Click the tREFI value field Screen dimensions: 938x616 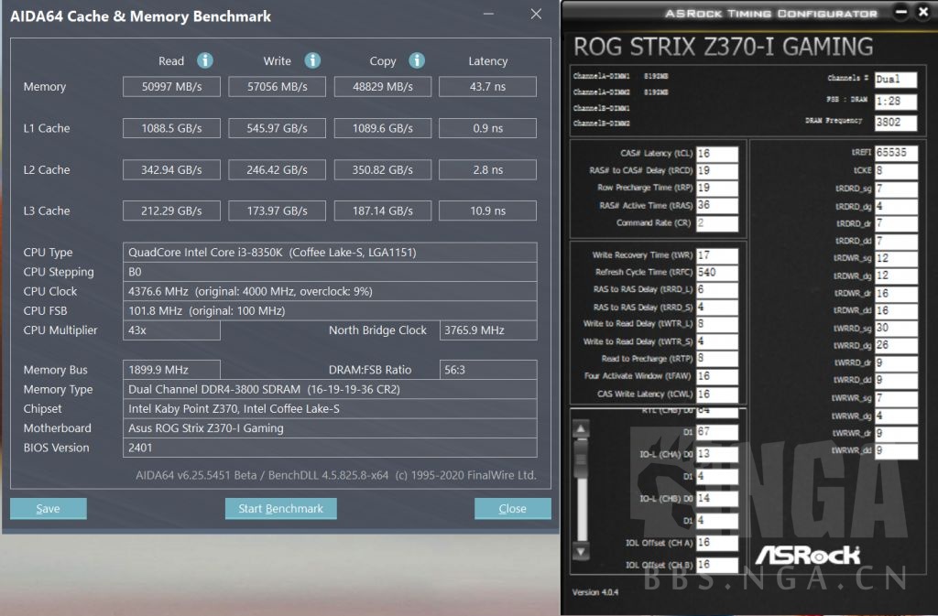click(x=895, y=153)
